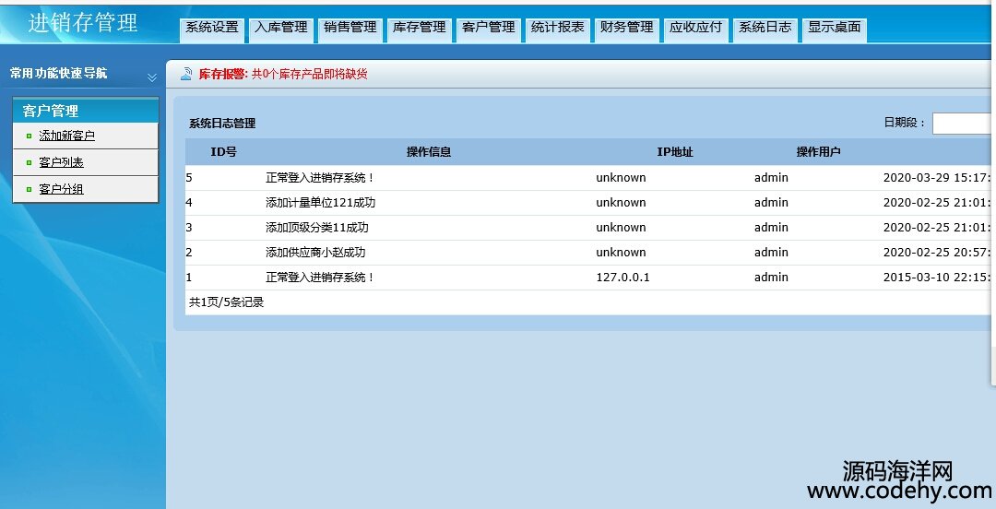Switch to 销售管理 tab
Viewport: 996px width, 509px height.
pos(350,28)
